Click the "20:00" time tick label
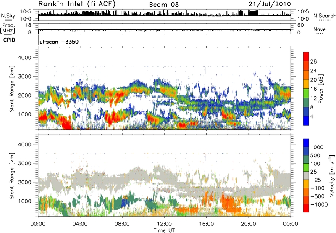 point(248,224)
